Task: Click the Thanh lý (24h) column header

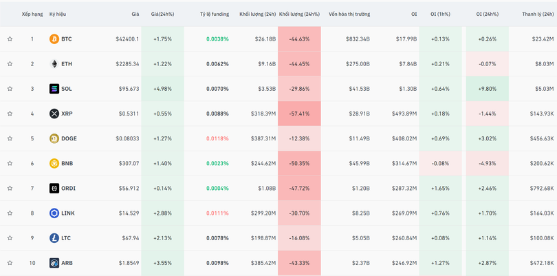Action: tap(538, 14)
